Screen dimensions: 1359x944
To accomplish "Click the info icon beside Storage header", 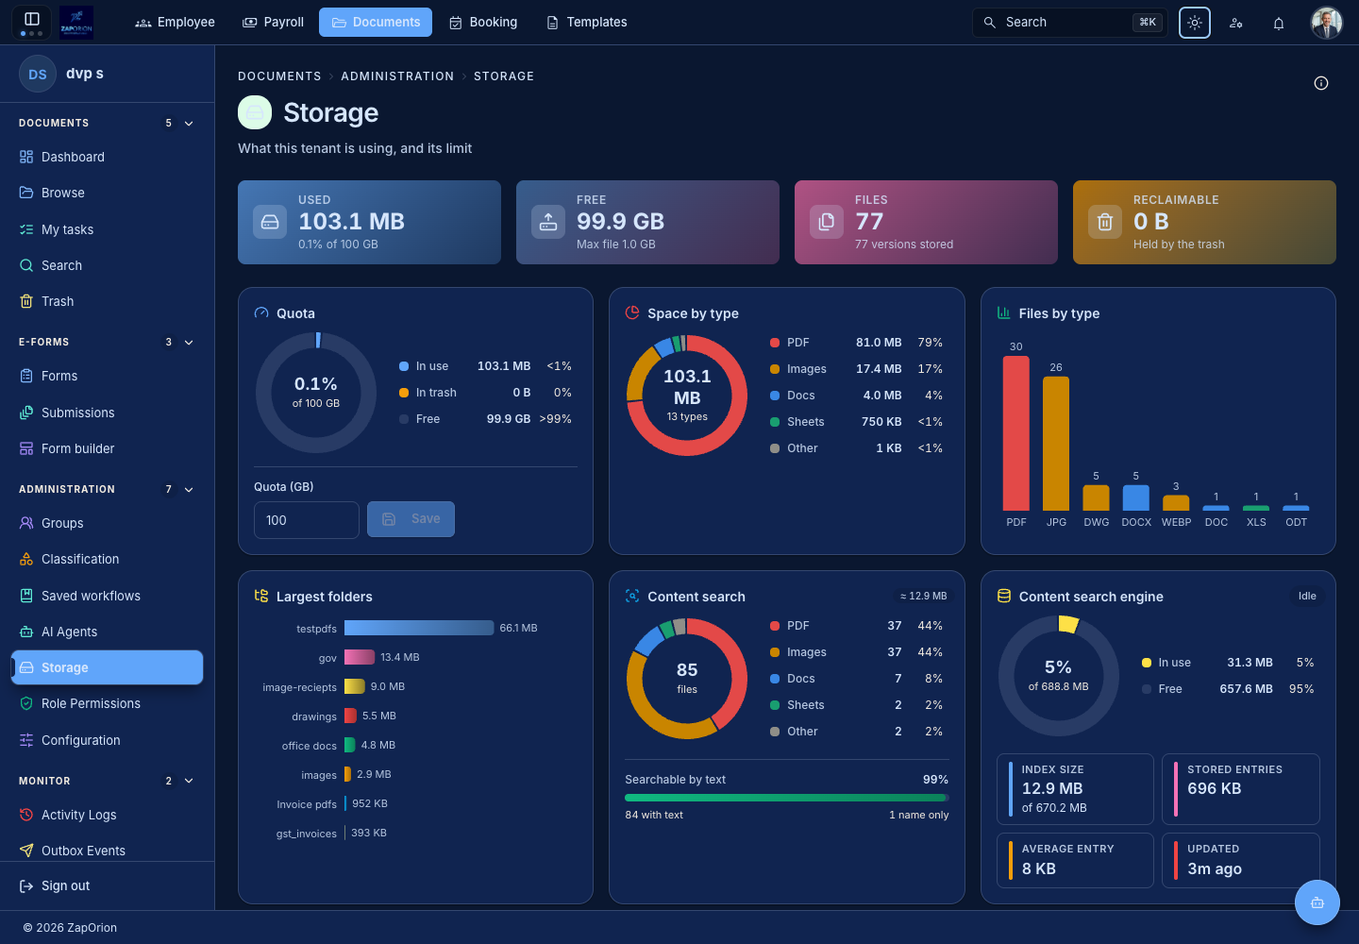I will [x=1321, y=83].
